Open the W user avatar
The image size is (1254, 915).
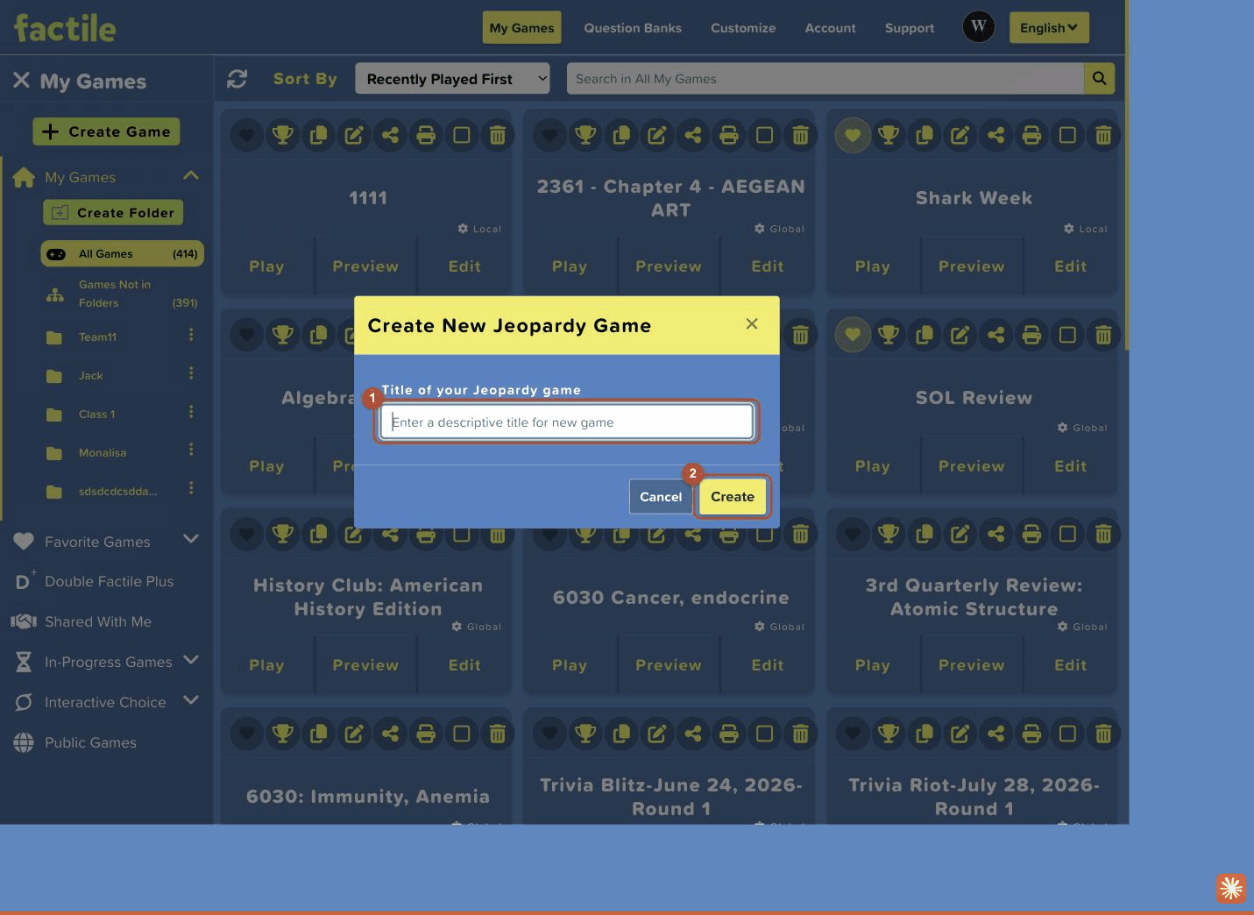point(979,27)
